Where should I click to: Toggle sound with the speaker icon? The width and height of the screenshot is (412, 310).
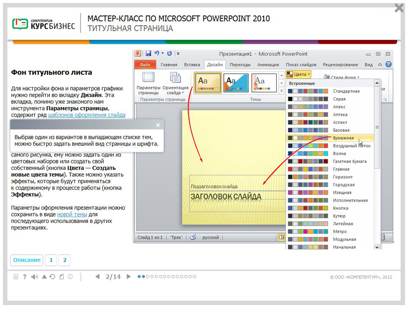tap(35, 276)
